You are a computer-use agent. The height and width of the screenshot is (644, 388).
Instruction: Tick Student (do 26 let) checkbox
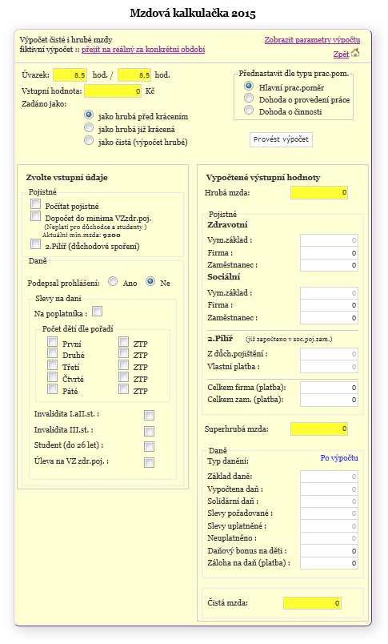click(150, 447)
